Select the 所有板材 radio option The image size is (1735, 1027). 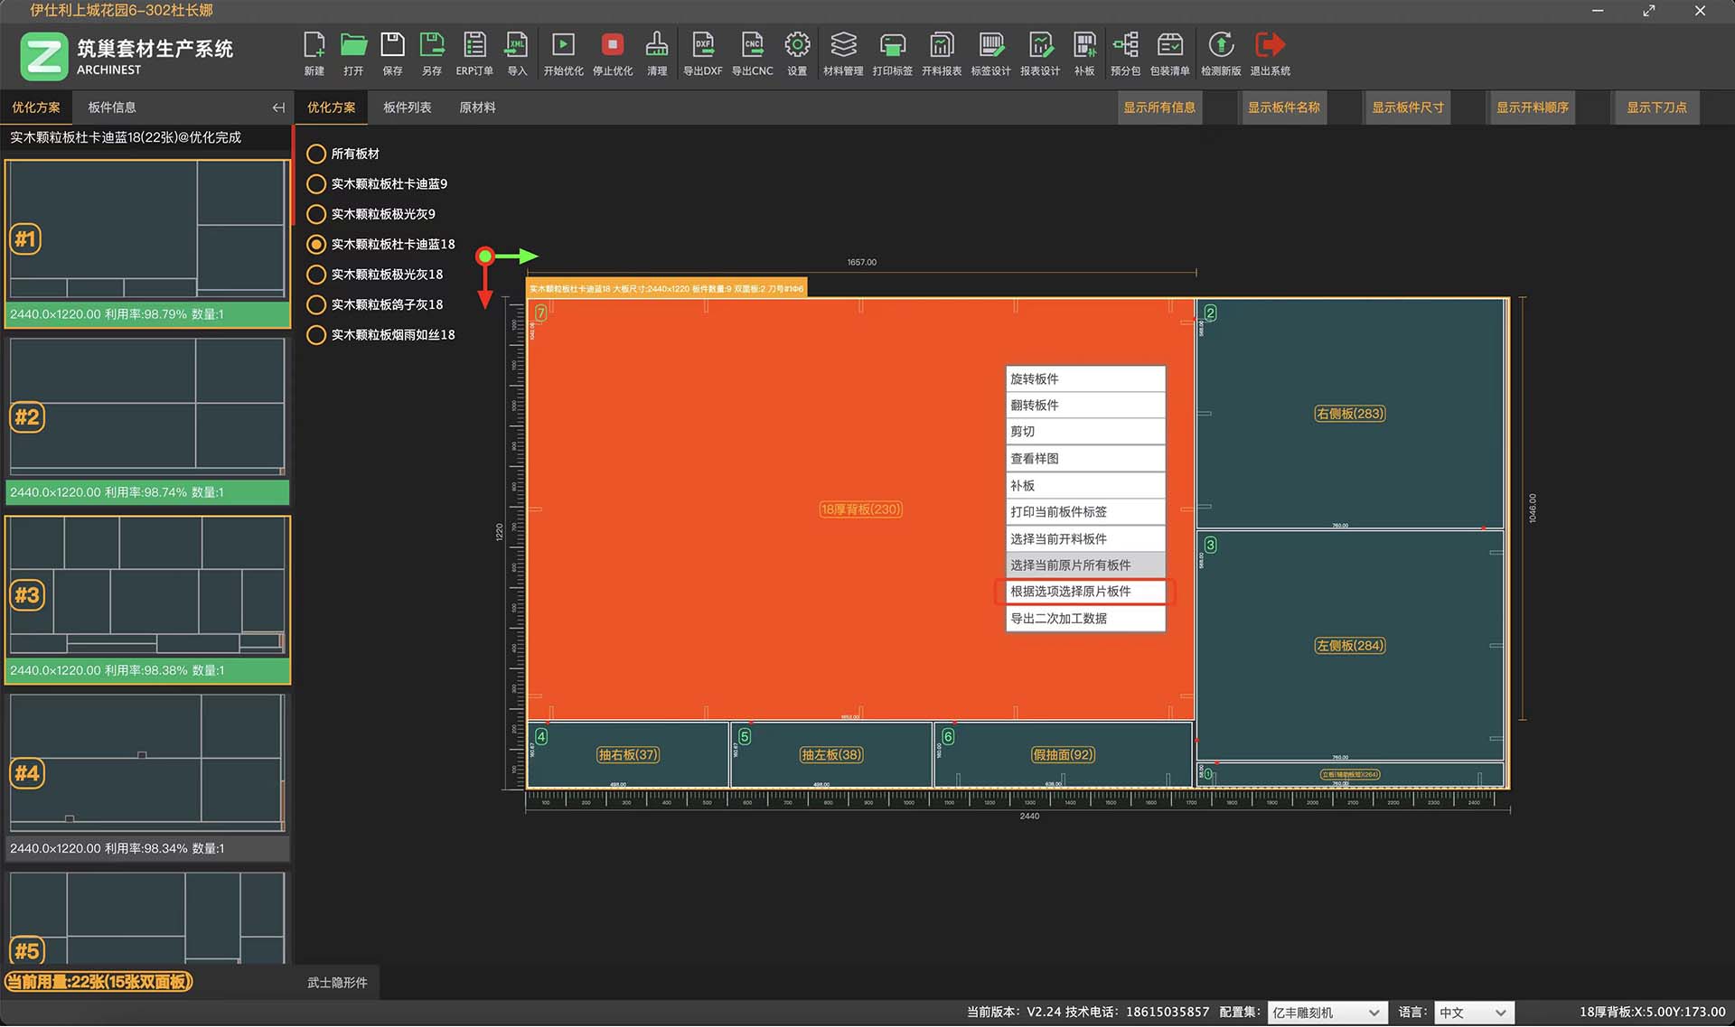tap(316, 154)
